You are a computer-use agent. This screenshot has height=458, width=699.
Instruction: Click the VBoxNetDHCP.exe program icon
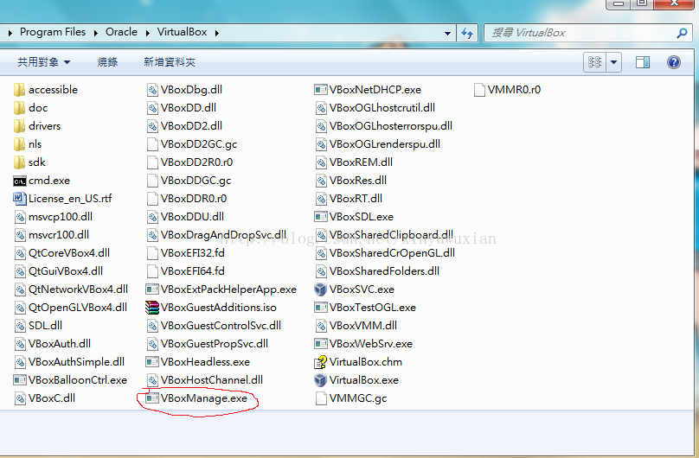coord(321,90)
